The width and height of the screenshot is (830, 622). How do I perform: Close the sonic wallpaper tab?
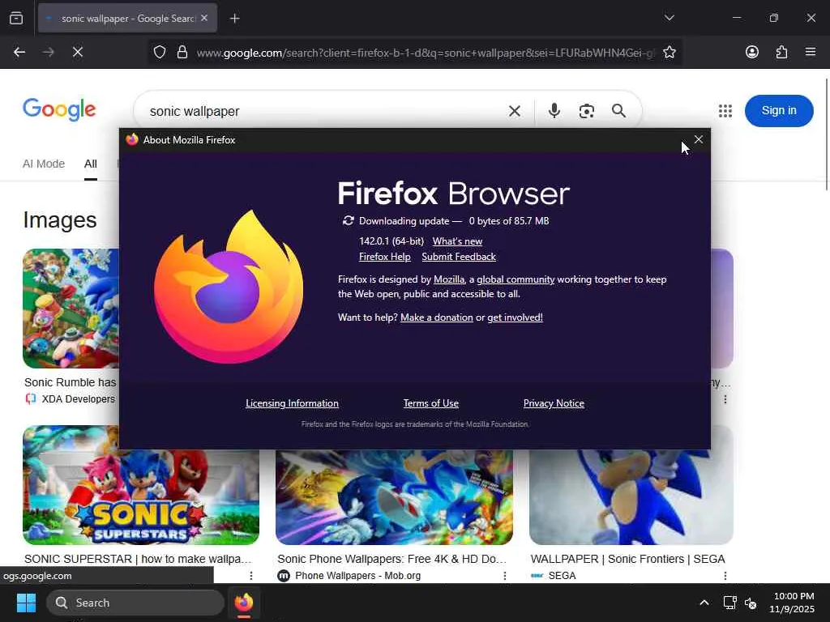[x=204, y=18]
